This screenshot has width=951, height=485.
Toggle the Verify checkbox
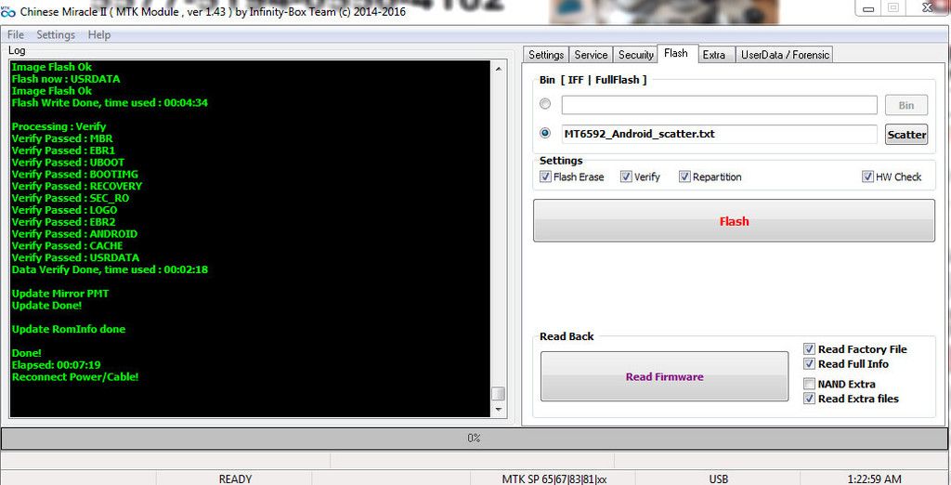pyautogui.click(x=627, y=177)
